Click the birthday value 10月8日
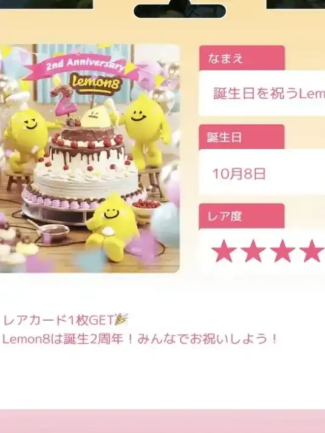The image size is (325, 433). point(239,173)
